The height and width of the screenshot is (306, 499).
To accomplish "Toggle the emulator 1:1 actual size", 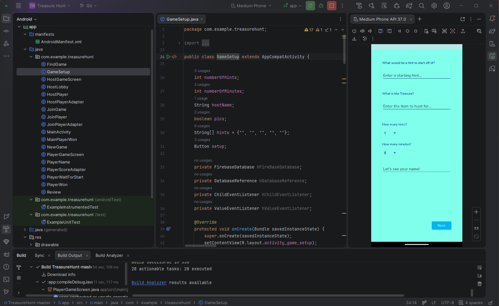I will click(x=476, y=228).
